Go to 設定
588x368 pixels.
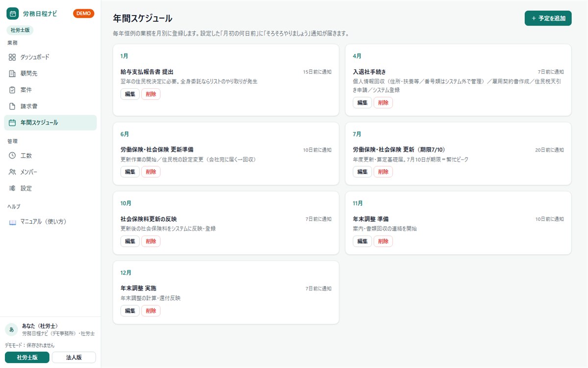point(50,188)
